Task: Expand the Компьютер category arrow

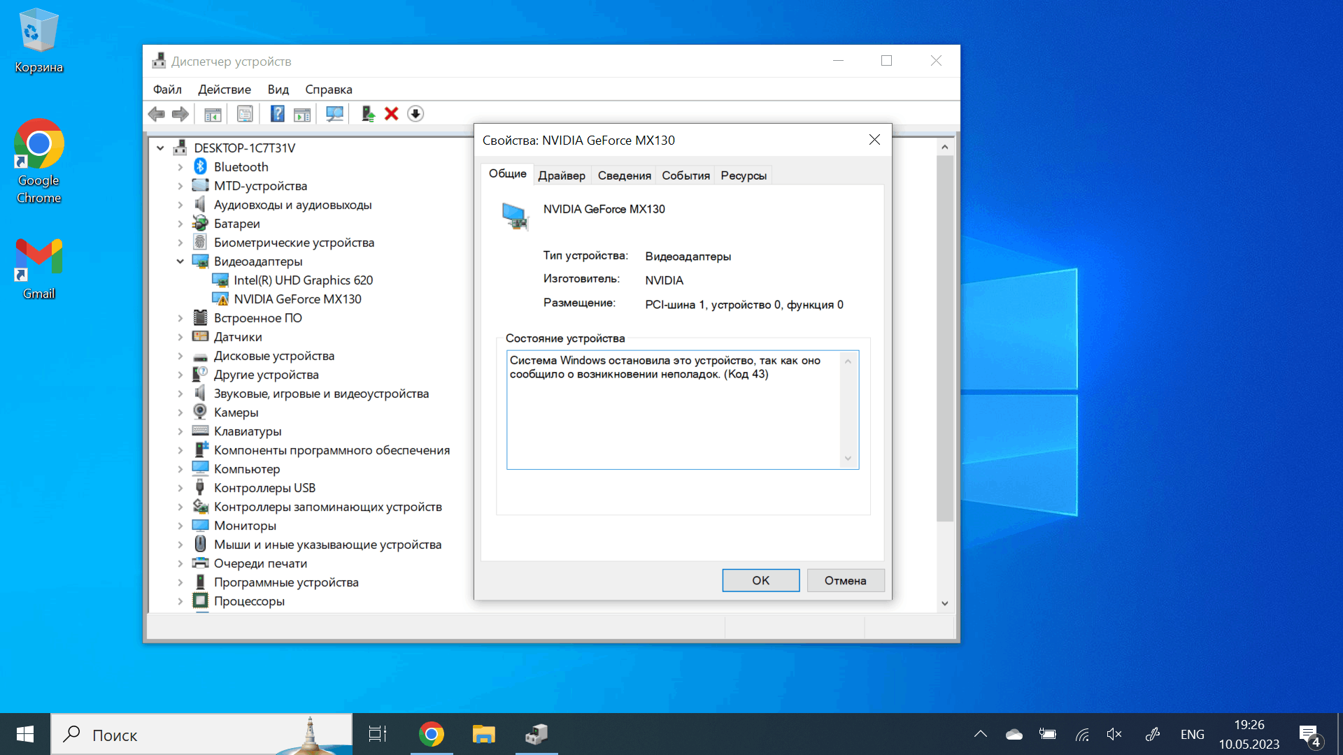Action: click(180, 469)
